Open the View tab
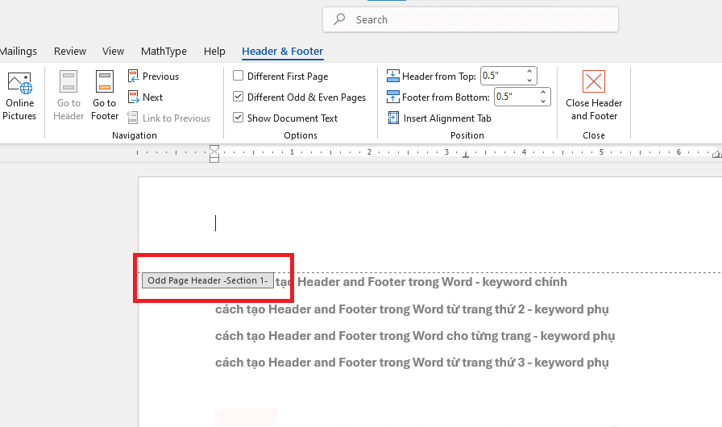 pos(114,51)
